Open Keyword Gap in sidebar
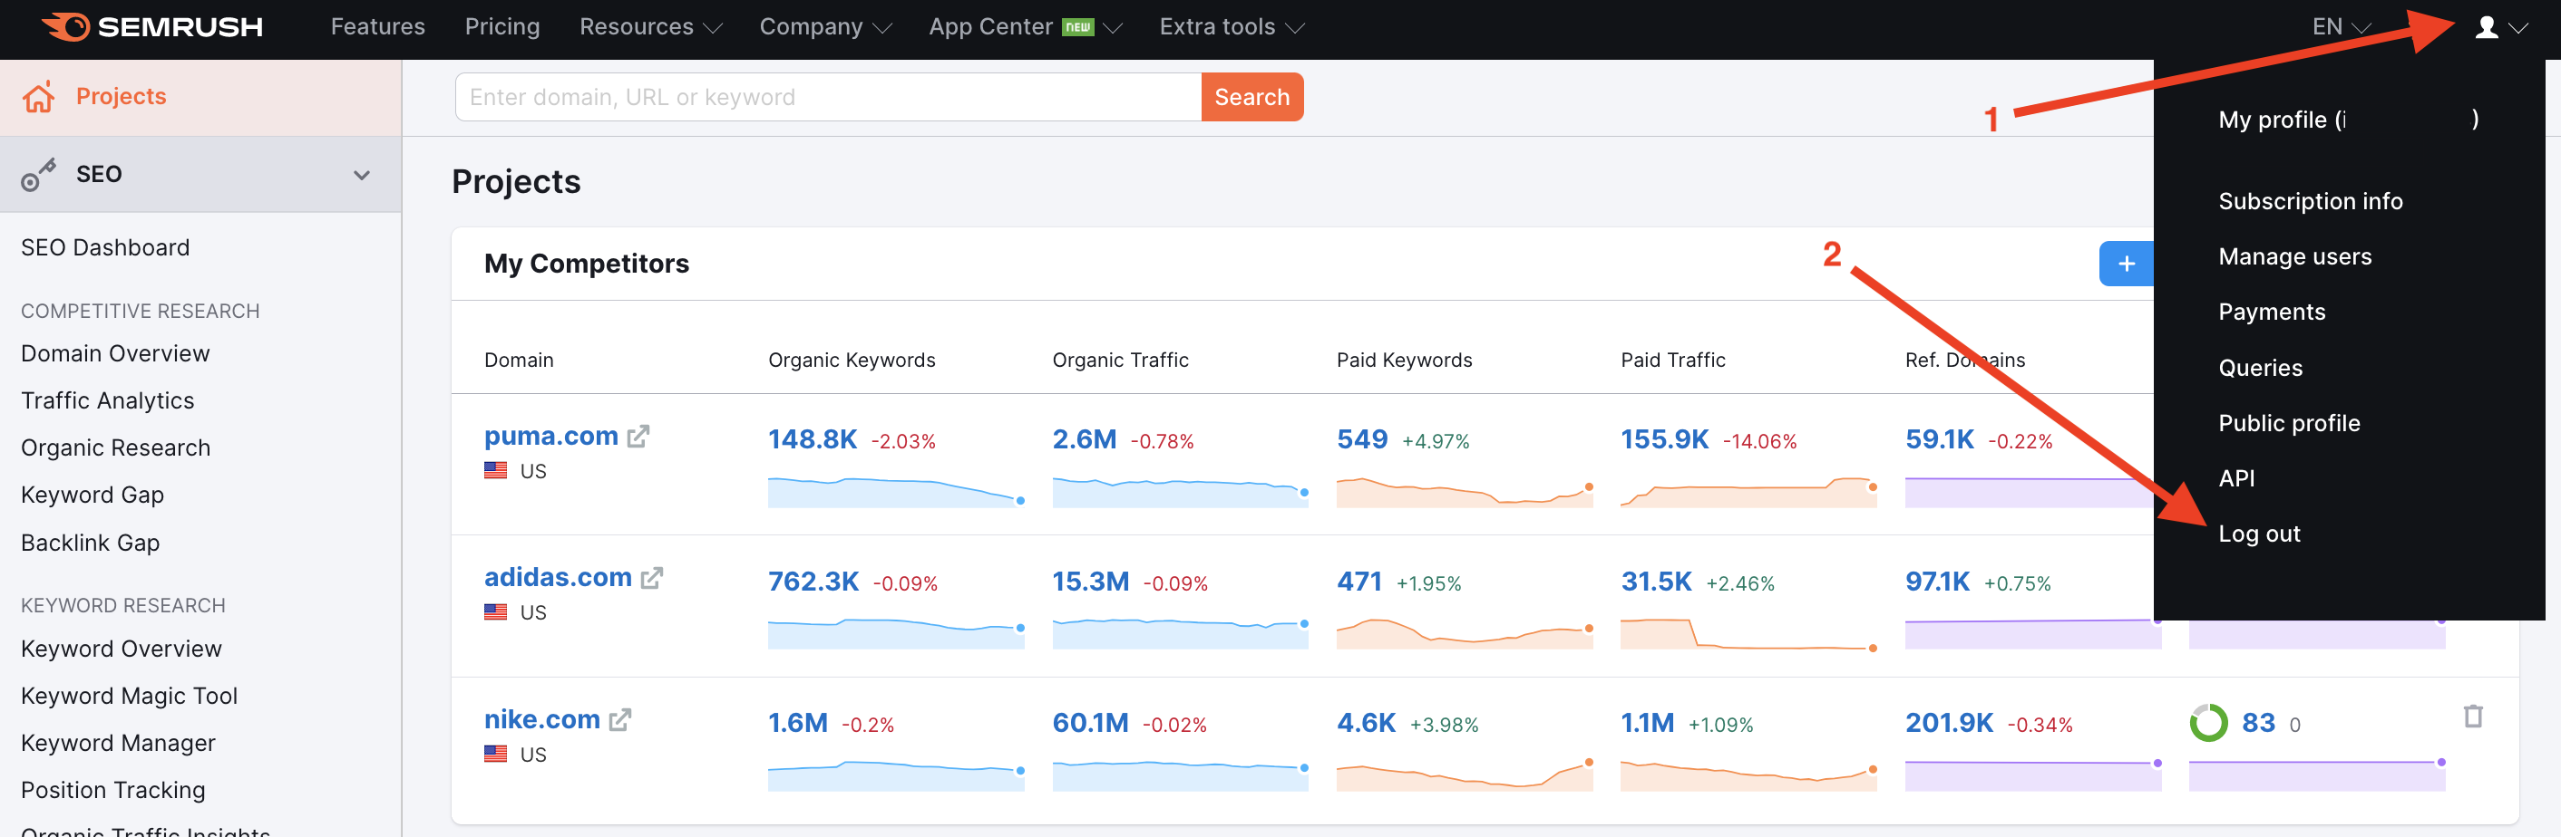 pyautogui.click(x=93, y=495)
